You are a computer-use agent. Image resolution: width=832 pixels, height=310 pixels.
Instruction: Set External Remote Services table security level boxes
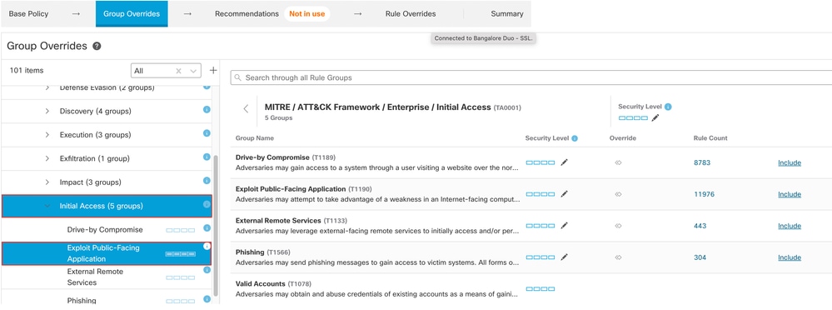(541, 226)
